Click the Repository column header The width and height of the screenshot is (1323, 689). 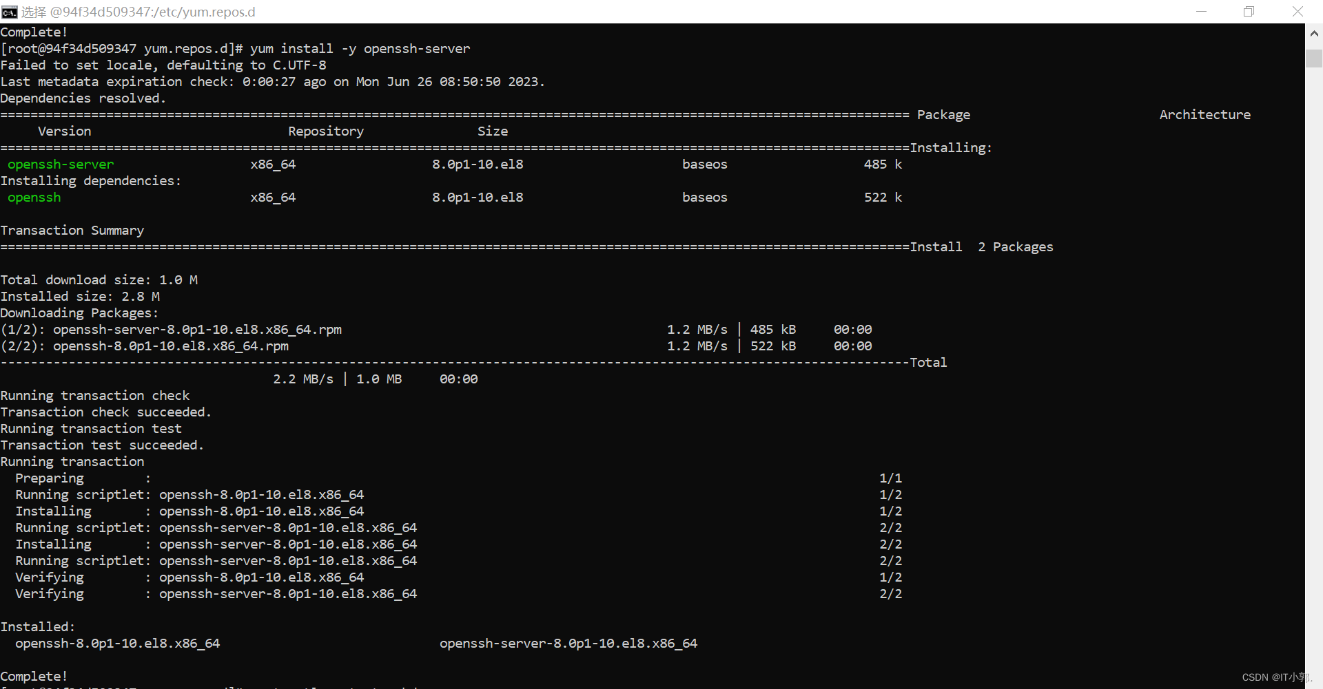coord(326,131)
